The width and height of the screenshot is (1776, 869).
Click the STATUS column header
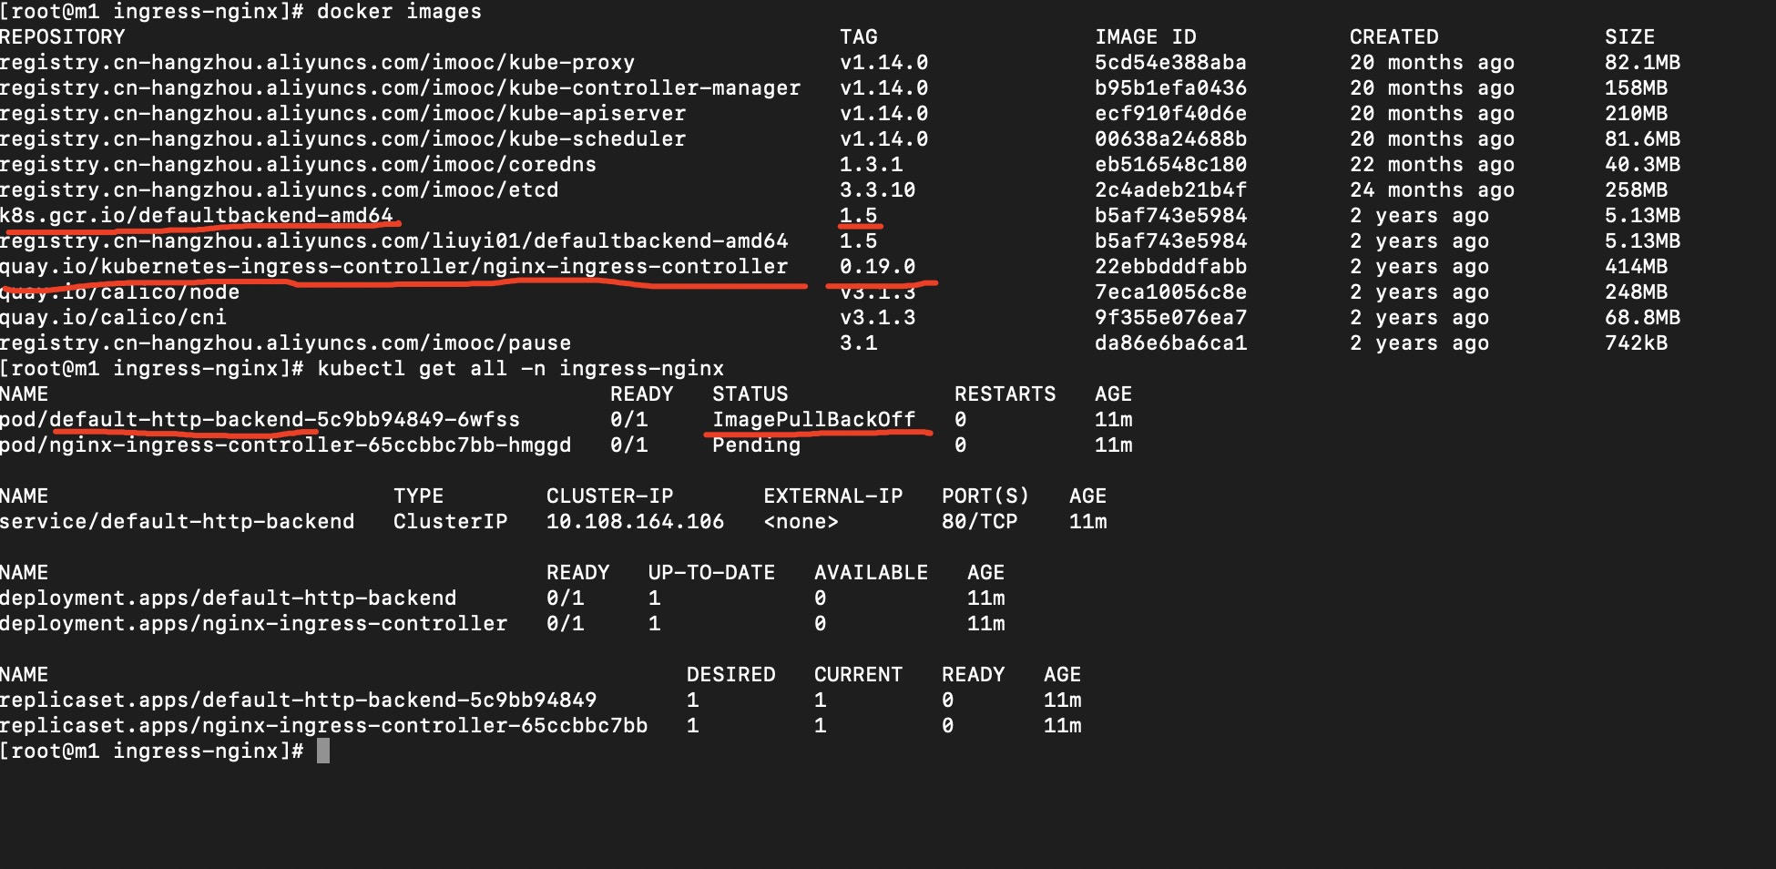(x=750, y=394)
